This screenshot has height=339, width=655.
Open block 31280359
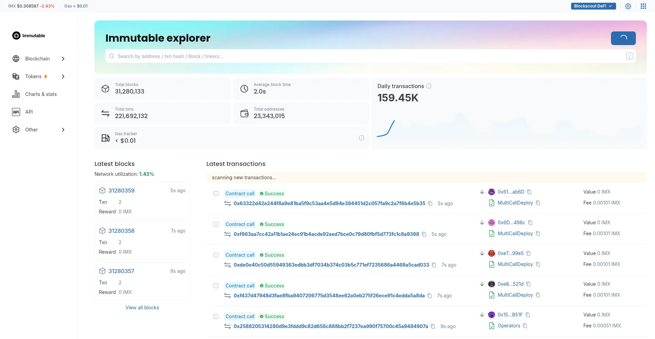121,190
